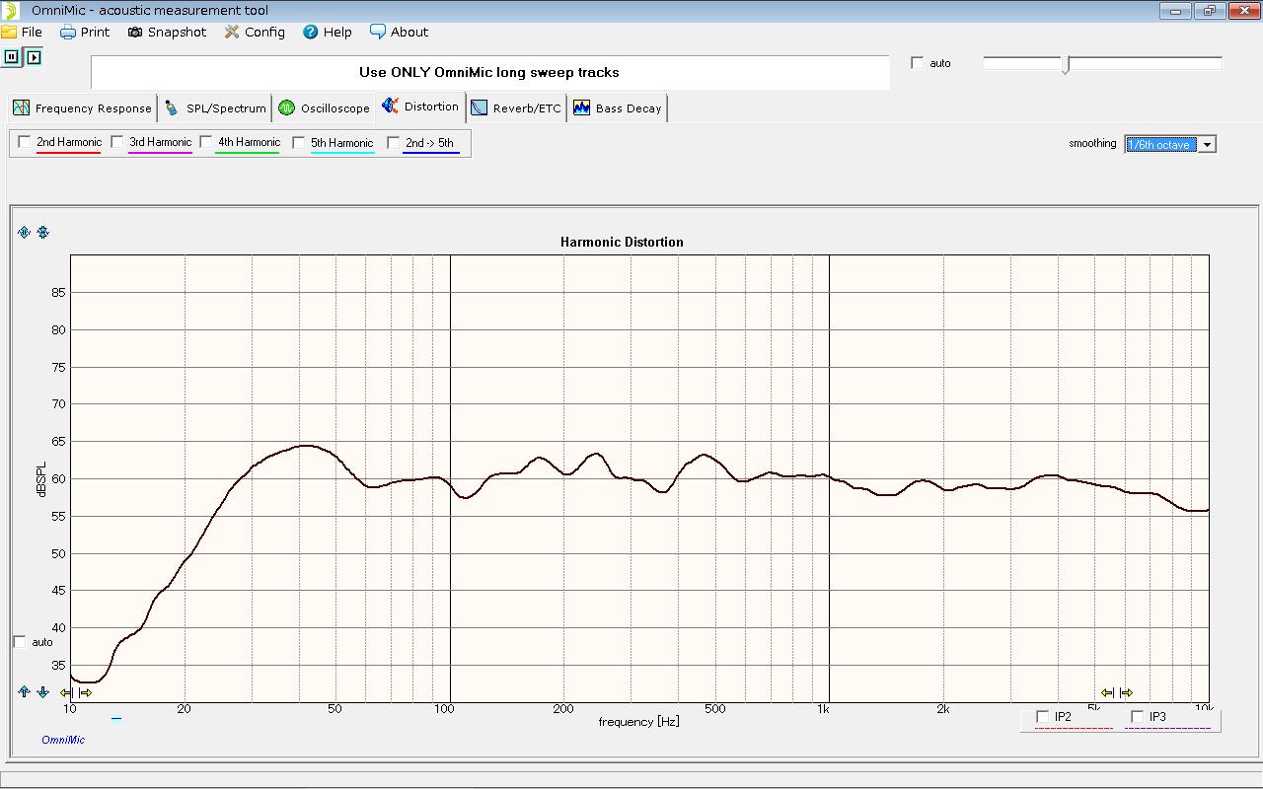Open the File menu
Screen dimensions: 1263x789
22,32
